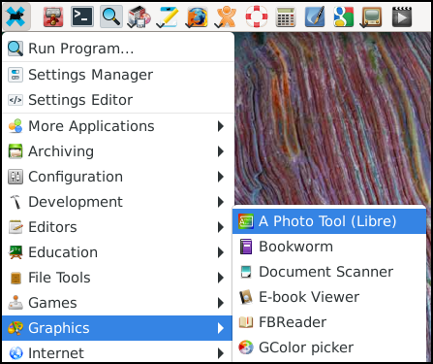Launch the notepad with pencil panel icon
This screenshot has height=364, width=433.
(168, 17)
